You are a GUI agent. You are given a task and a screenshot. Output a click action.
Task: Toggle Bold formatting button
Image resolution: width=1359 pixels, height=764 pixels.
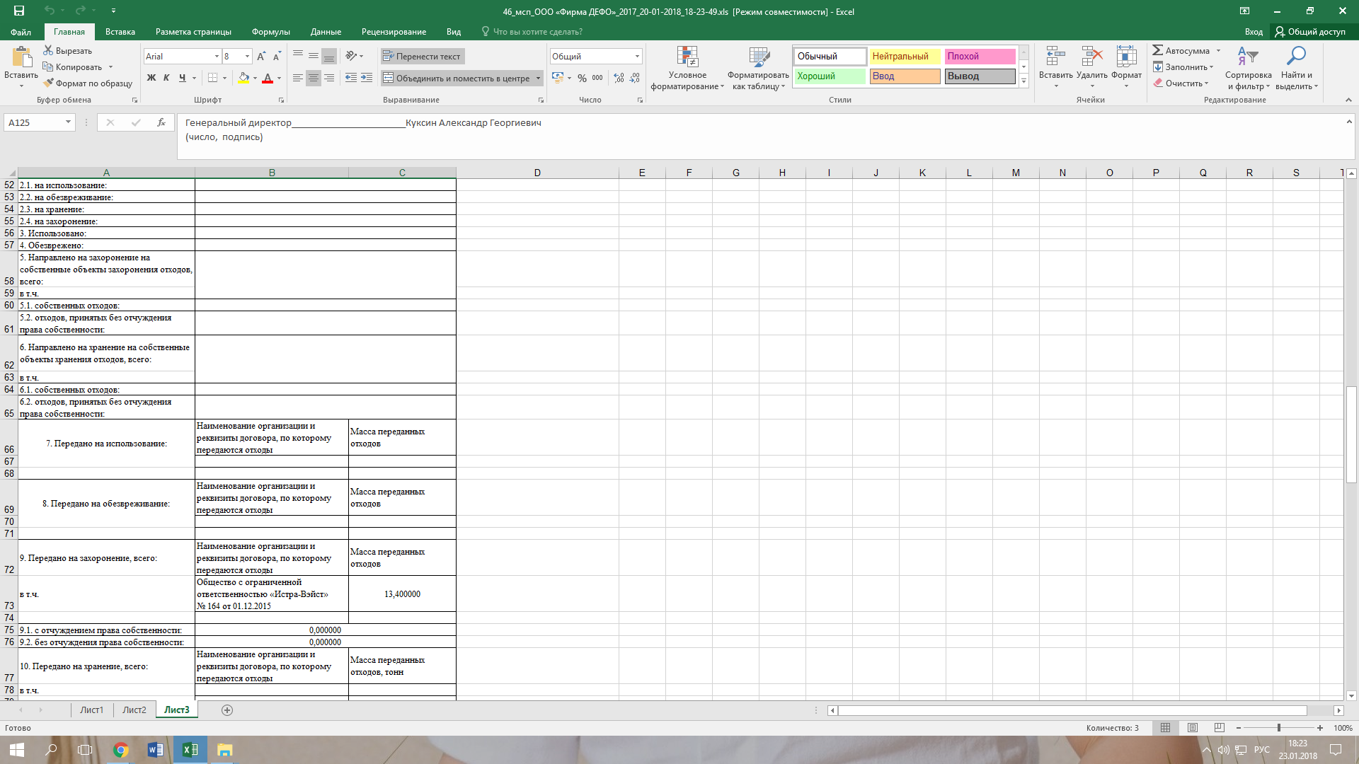click(x=151, y=78)
